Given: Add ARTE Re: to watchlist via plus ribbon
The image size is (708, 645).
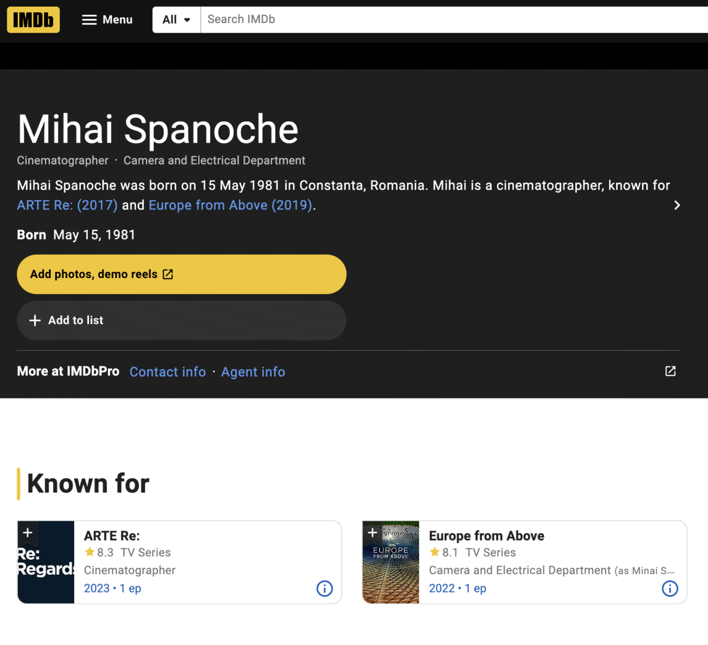Looking at the screenshot, I should coord(28,533).
